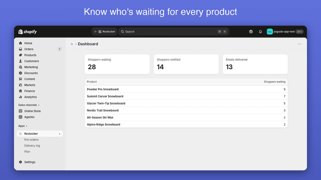This screenshot has width=321, height=180.
Task: Open Delivery log under Restocker
Action: [32, 146]
